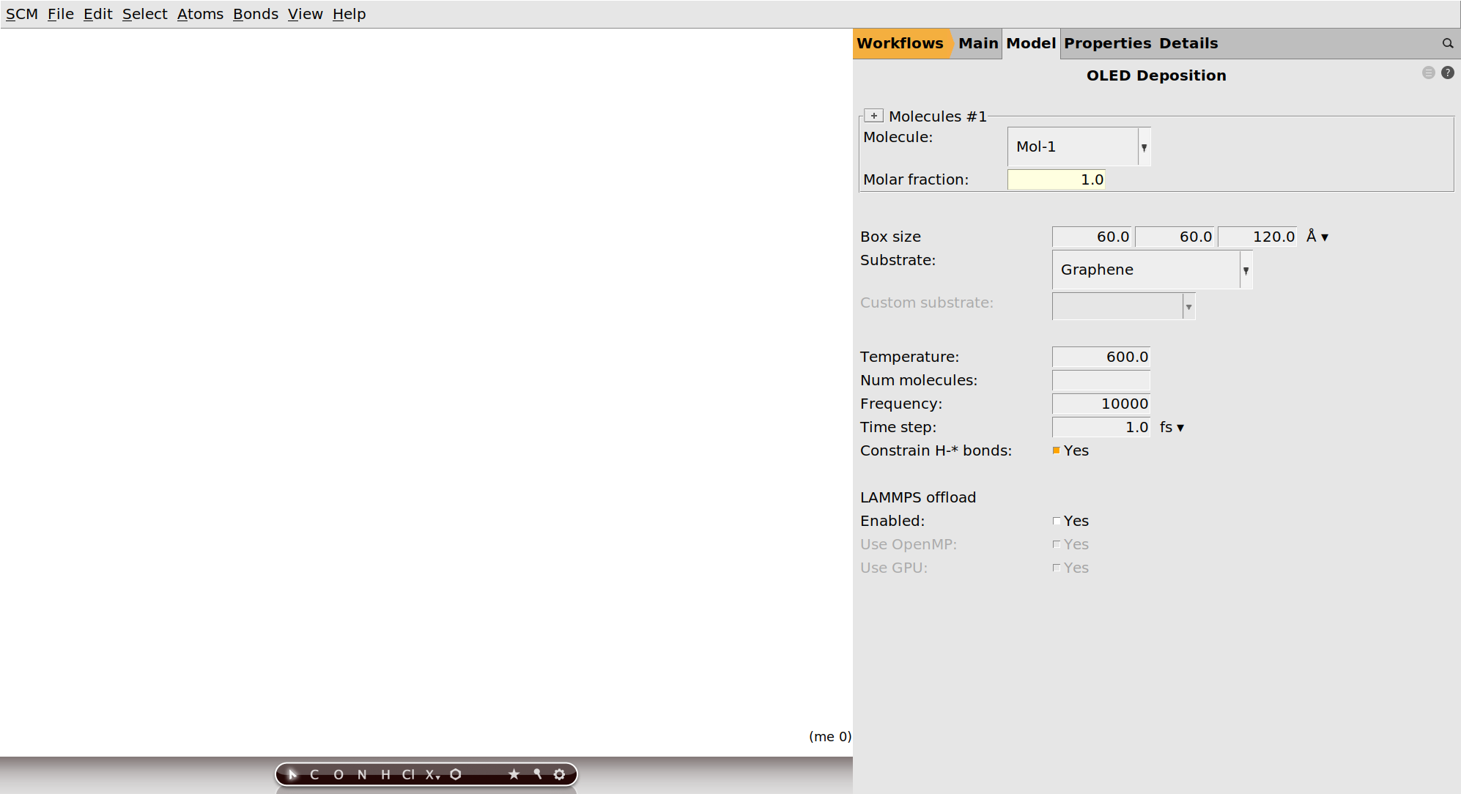Enable LAMMPS offload checkbox
This screenshot has height=794, width=1461.
pyautogui.click(x=1057, y=521)
